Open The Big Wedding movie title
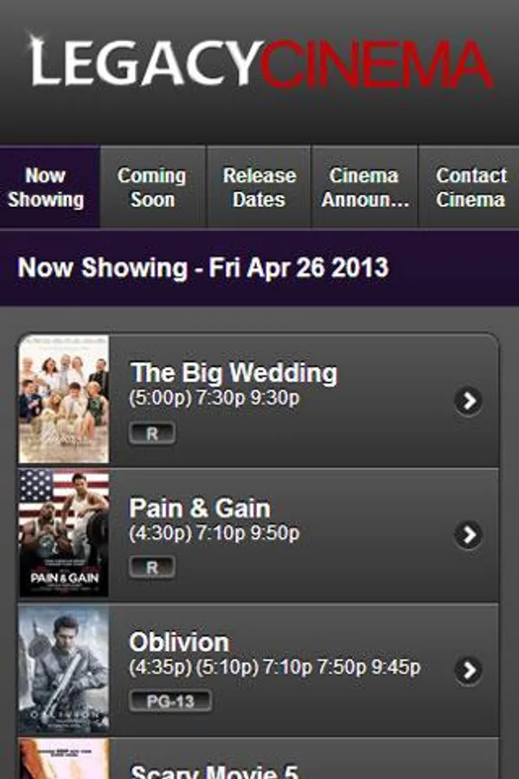The width and height of the screenshot is (519, 779). tap(234, 372)
